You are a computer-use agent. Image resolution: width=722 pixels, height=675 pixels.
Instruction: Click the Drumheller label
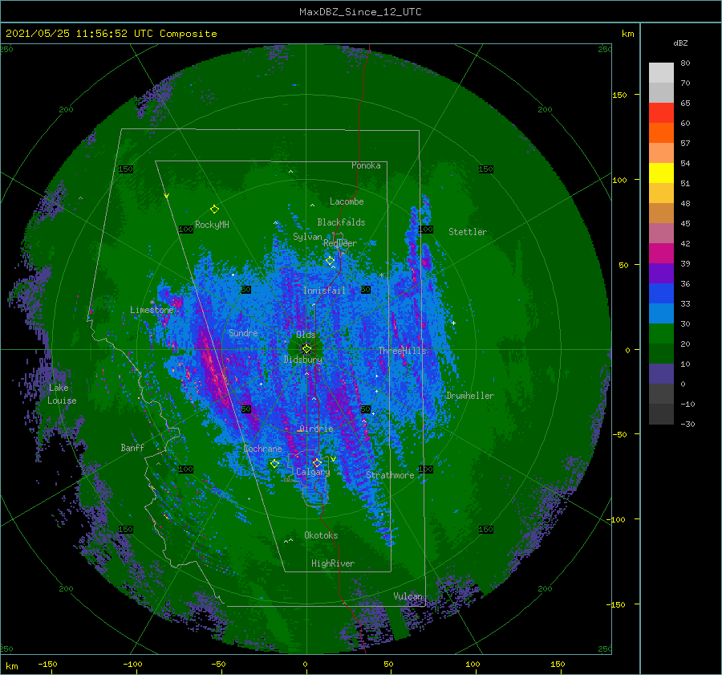pyautogui.click(x=470, y=396)
